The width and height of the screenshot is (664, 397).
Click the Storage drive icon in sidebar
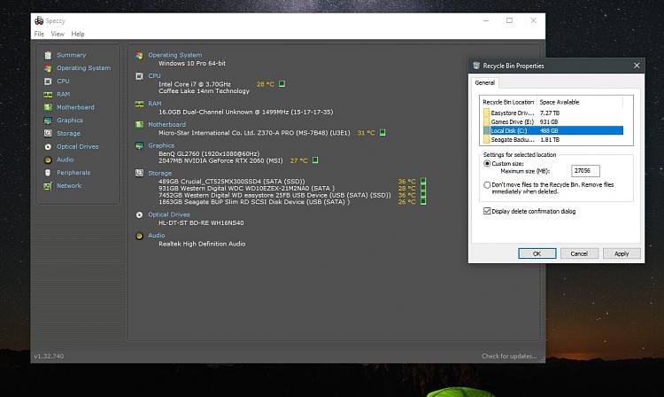tap(48, 134)
